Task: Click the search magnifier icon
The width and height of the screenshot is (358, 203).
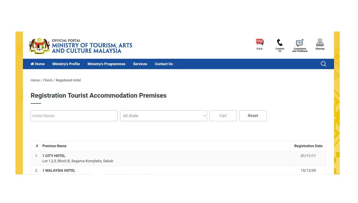Action: 323,64
